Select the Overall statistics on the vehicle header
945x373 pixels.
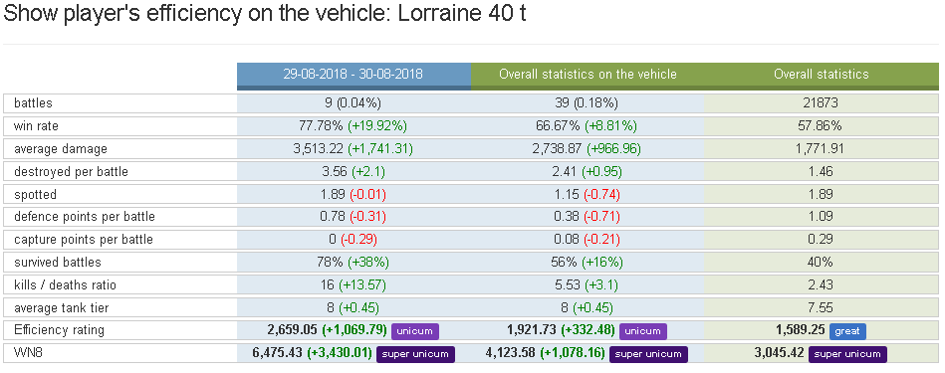tap(588, 76)
